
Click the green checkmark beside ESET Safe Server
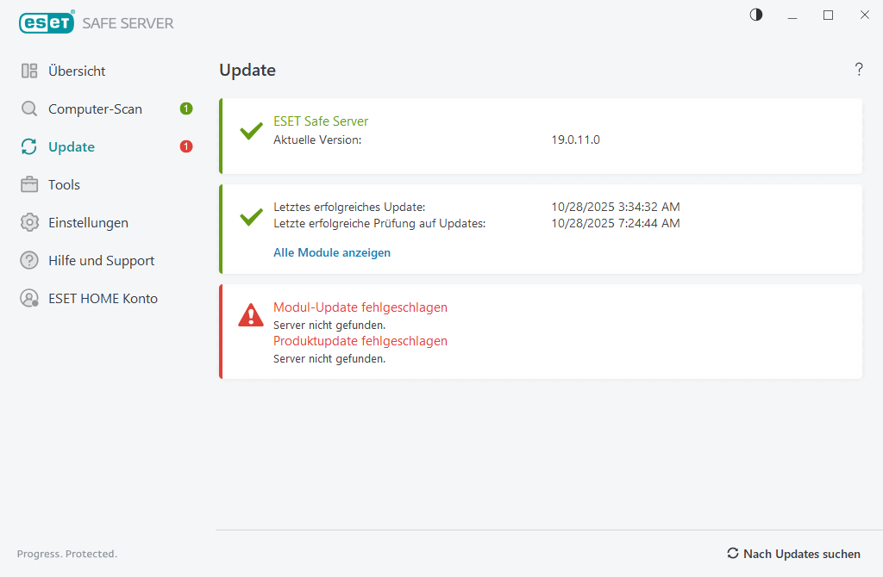coord(250,131)
